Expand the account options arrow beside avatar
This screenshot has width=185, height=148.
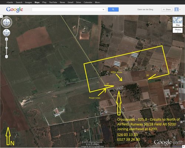click(x=180, y=10)
